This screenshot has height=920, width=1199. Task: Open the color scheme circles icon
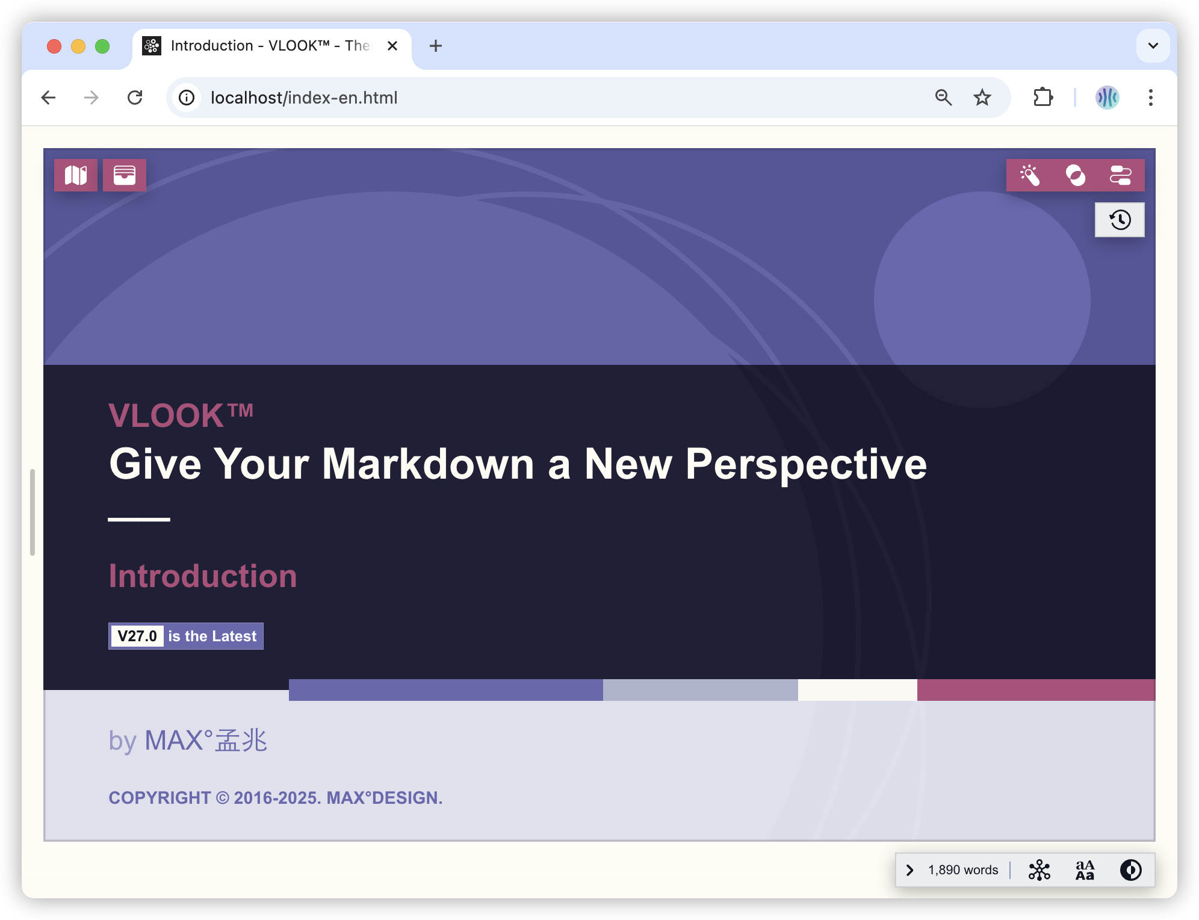(x=1076, y=175)
